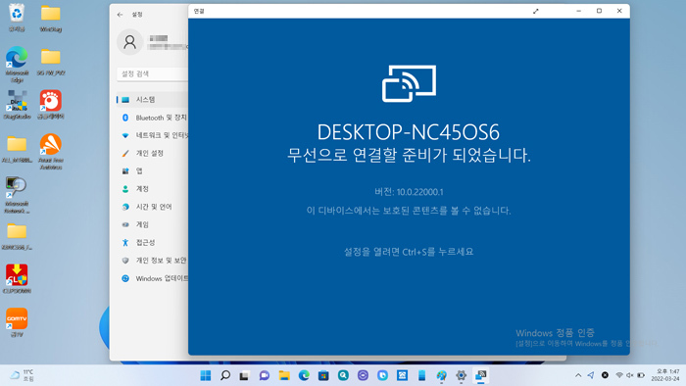Select 접근성 (Accessibility) in the Settings sidebar
Viewport: 686px width, 386px height.
coord(152,243)
